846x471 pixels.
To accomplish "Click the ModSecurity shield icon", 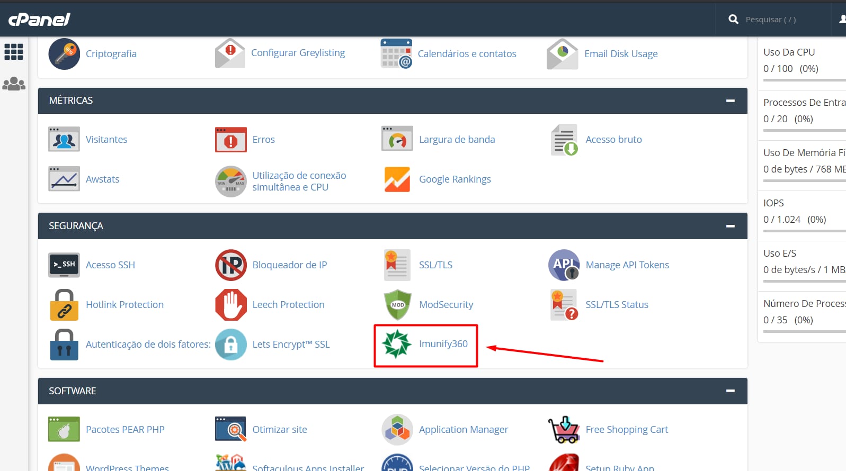I will click(397, 305).
